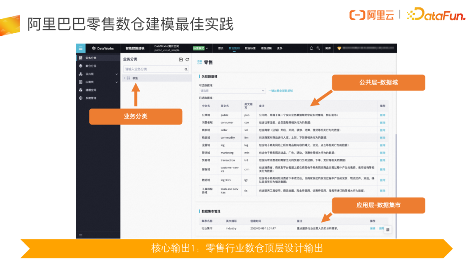Open 建模空间 from the sidebar

[91, 90]
